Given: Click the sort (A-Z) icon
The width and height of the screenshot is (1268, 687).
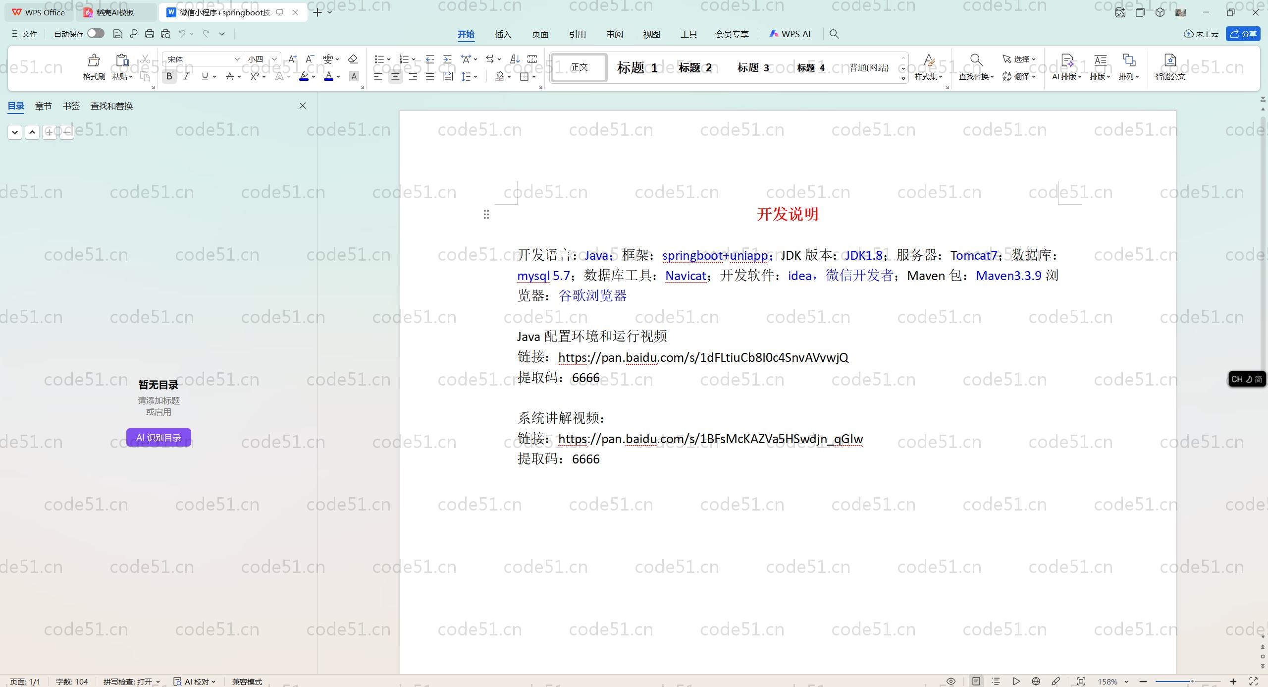Looking at the screenshot, I should 515,59.
